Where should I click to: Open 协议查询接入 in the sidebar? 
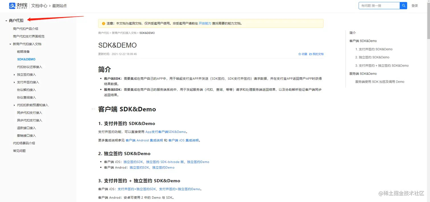26,98
